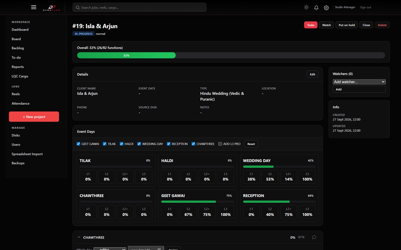
Task: Reset the event days selection
Action: (x=251, y=144)
